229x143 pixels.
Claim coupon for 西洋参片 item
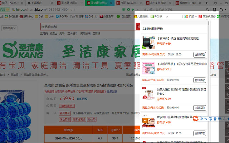(x=200, y=108)
